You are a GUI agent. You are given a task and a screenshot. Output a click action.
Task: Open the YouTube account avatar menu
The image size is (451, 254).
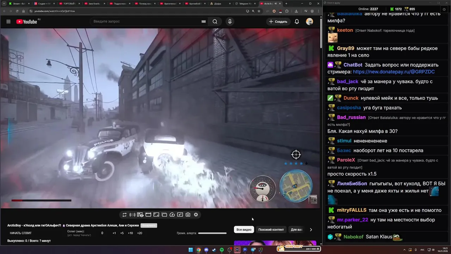pos(309,22)
